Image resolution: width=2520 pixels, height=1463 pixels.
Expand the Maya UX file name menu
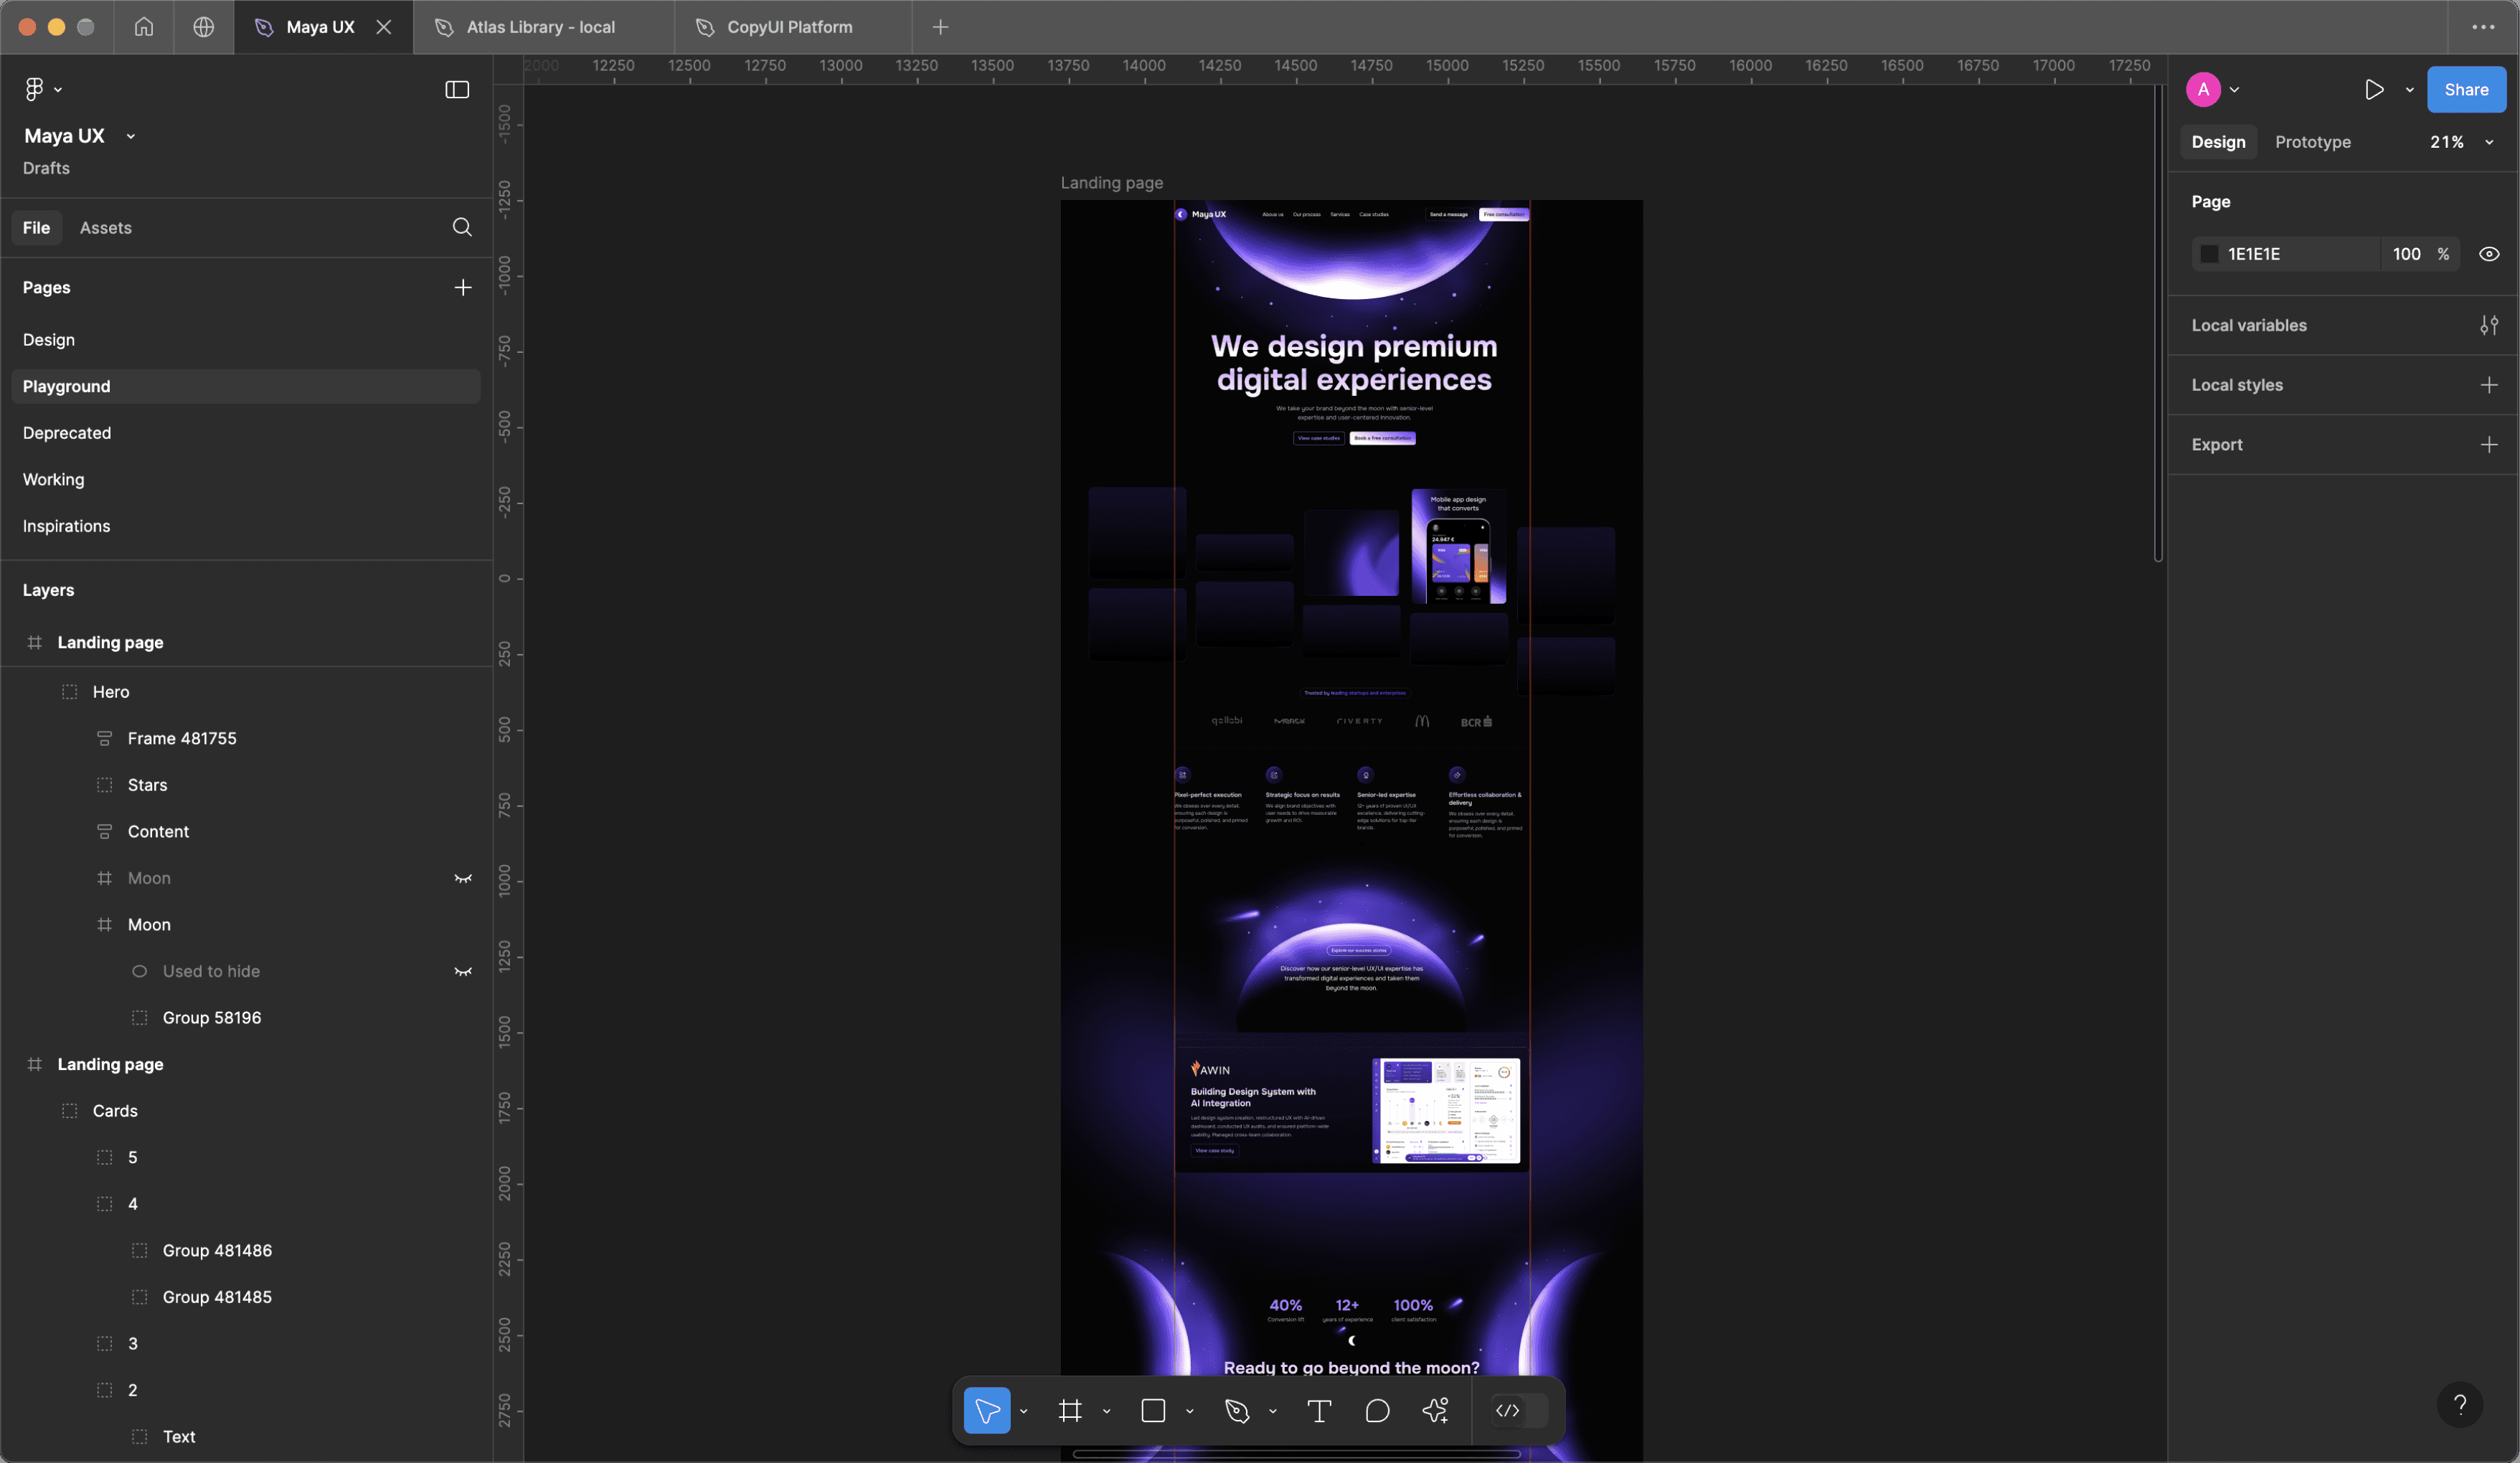click(130, 136)
